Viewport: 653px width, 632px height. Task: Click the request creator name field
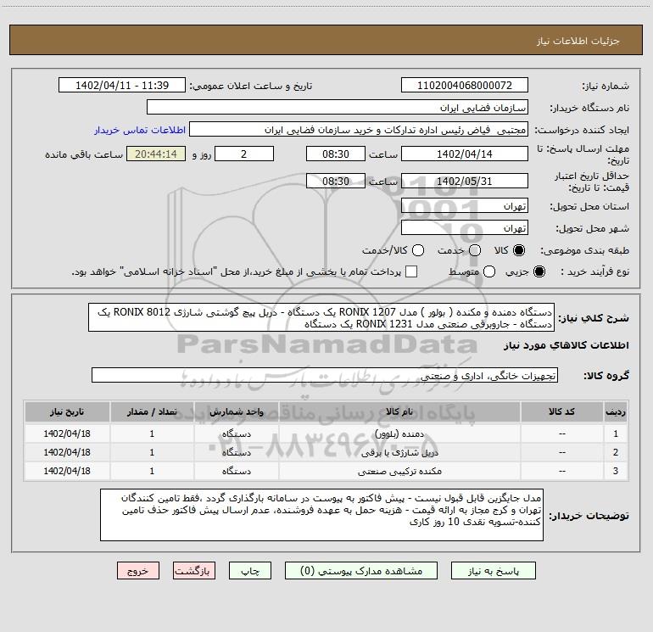click(359, 130)
